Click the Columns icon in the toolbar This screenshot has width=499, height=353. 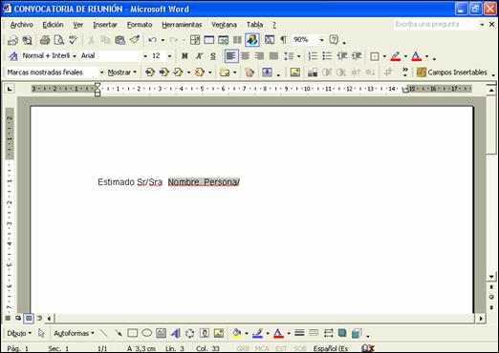[237, 40]
